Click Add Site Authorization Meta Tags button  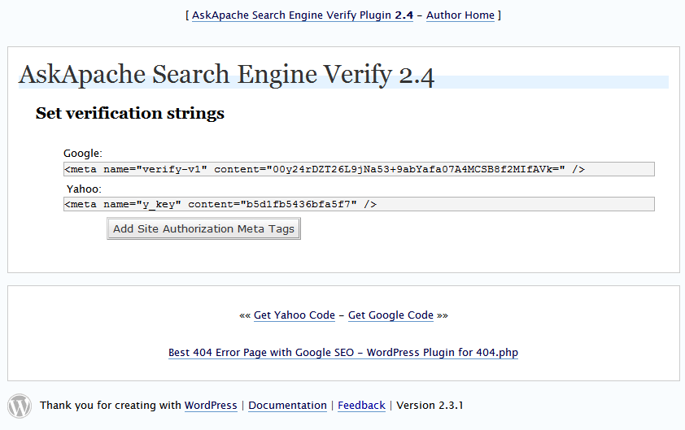pos(203,228)
